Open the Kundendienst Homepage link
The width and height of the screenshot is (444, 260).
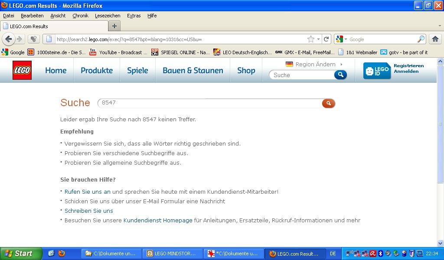pos(157,220)
